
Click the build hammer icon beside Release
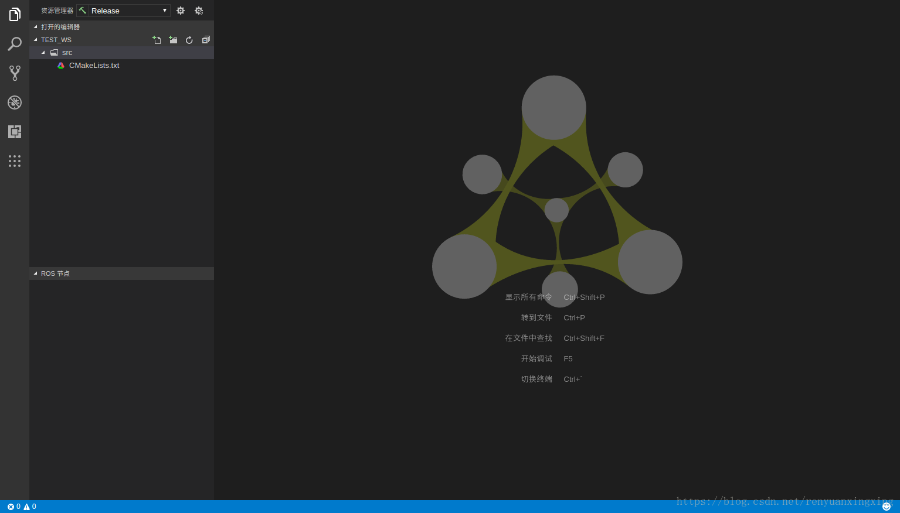pyautogui.click(x=83, y=11)
